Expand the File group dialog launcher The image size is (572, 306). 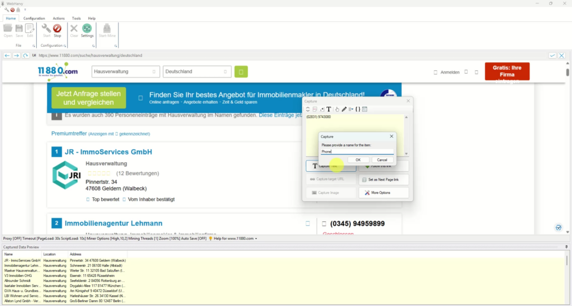(x=34, y=46)
